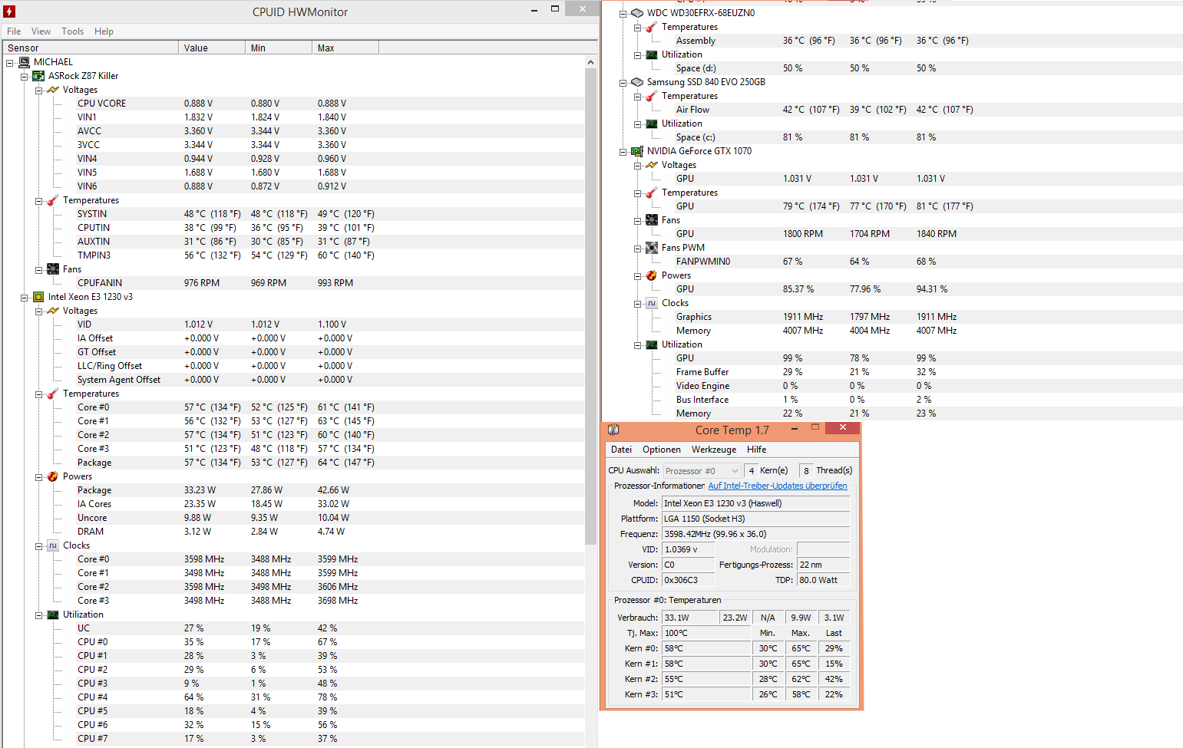Click the GTX 1070 Fans PWM icon

point(652,248)
